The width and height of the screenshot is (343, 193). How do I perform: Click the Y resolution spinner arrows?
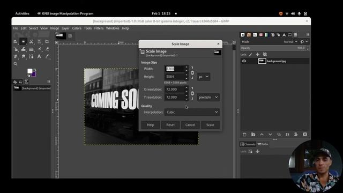pyautogui.click(x=187, y=98)
